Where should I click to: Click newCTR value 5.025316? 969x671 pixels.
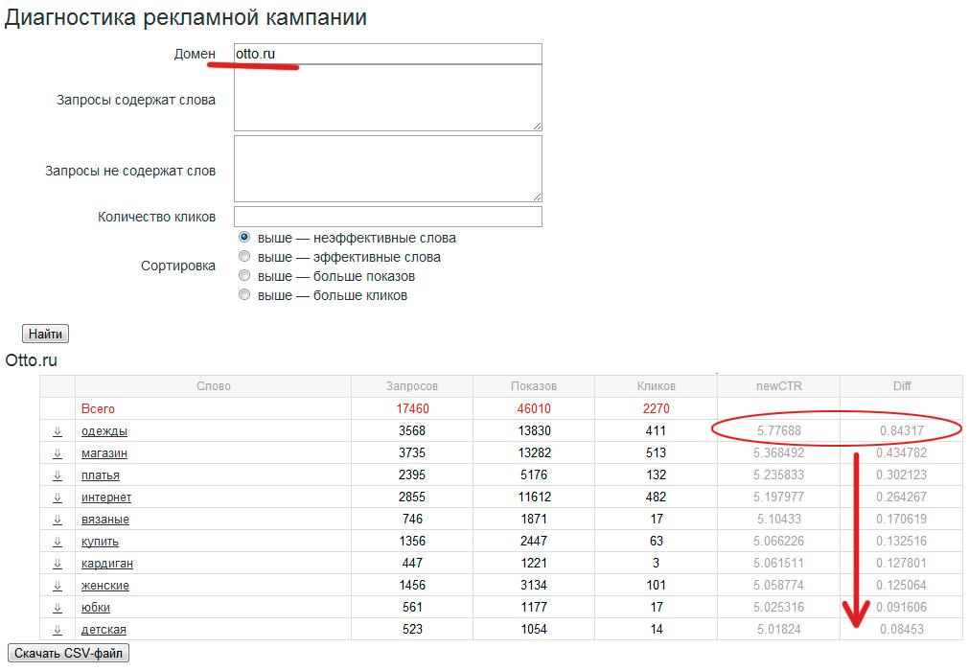pyautogui.click(x=778, y=608)
